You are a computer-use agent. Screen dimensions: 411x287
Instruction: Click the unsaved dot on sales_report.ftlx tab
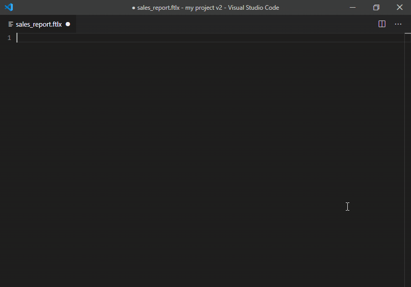[68, 24]
